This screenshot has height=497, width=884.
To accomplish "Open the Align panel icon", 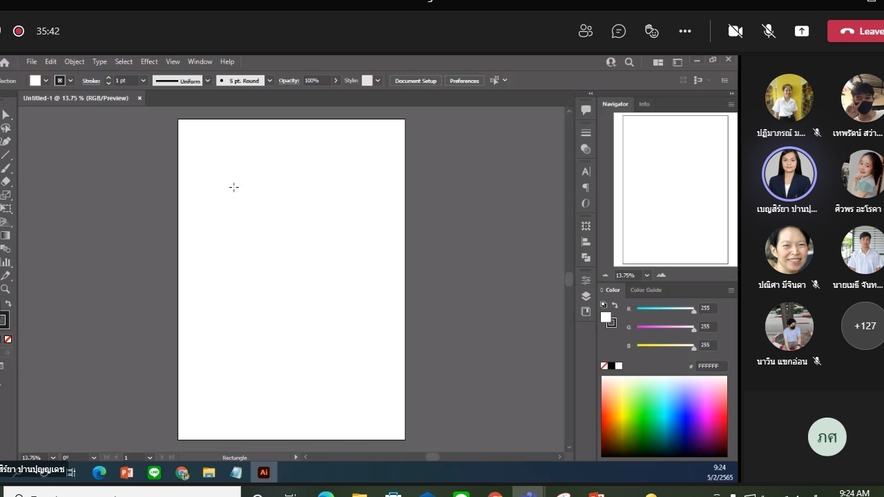I will point(586,242).
